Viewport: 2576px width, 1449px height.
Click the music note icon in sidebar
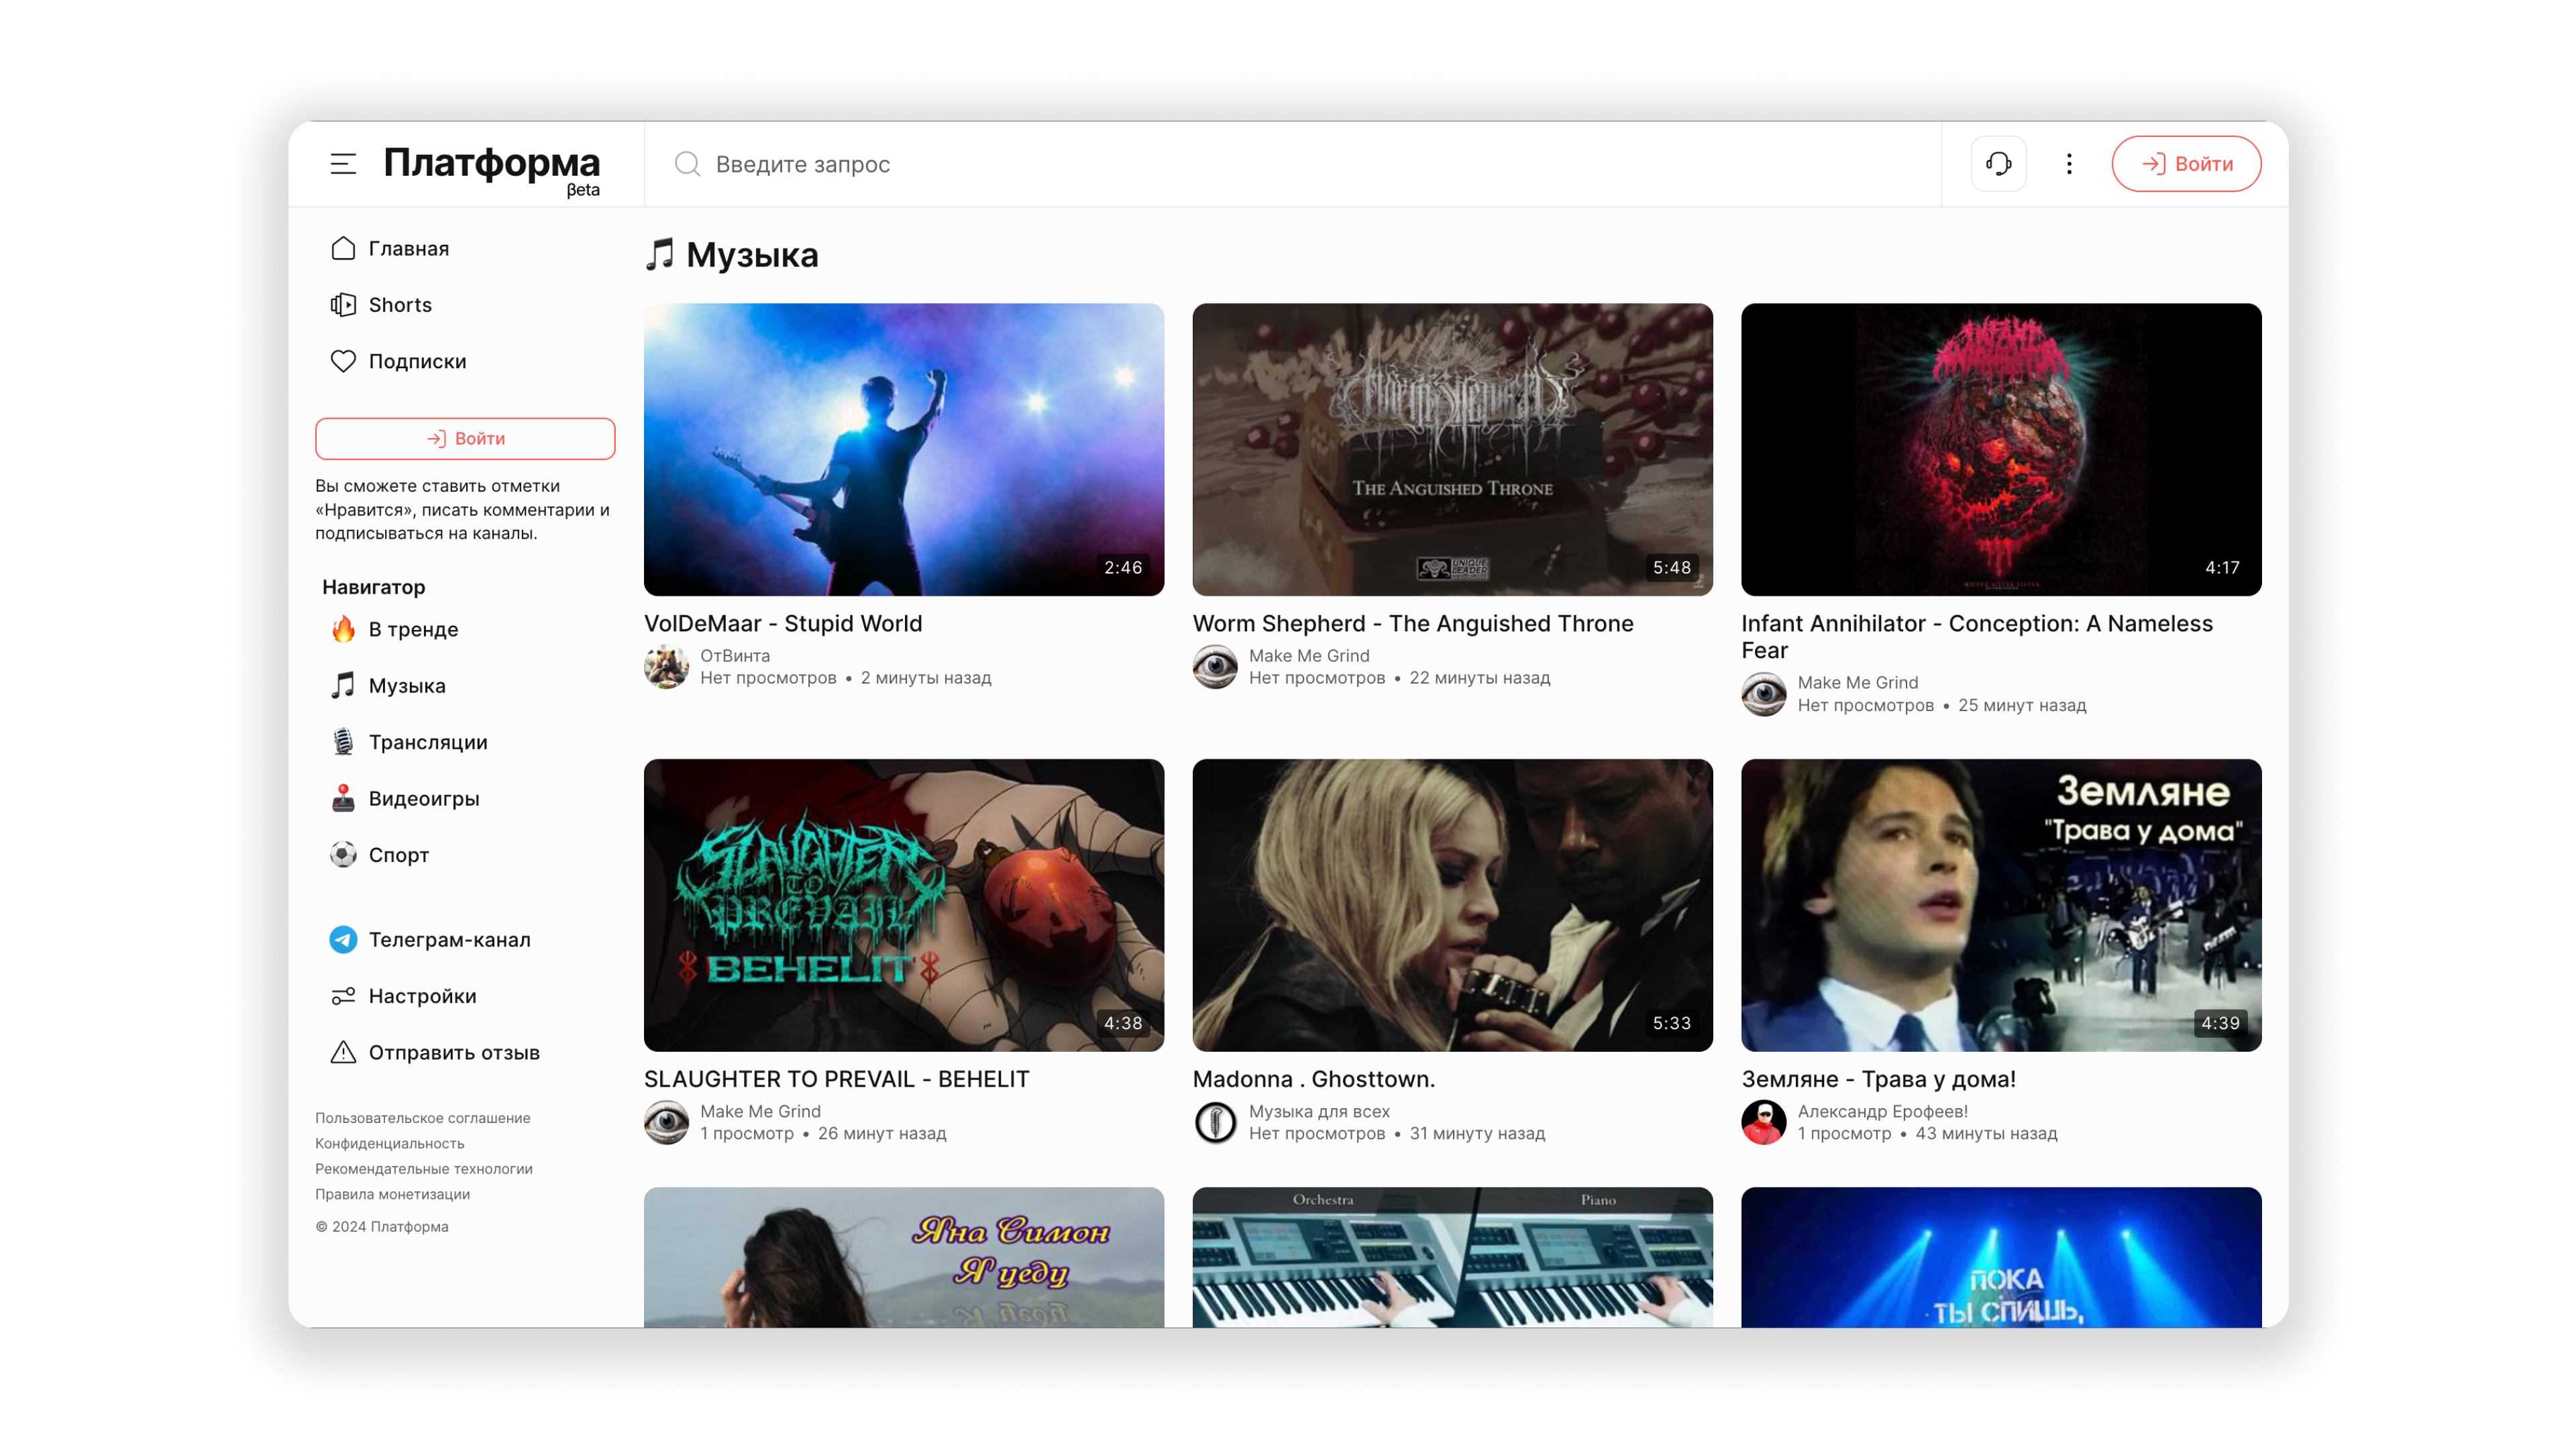pos(343,685)
